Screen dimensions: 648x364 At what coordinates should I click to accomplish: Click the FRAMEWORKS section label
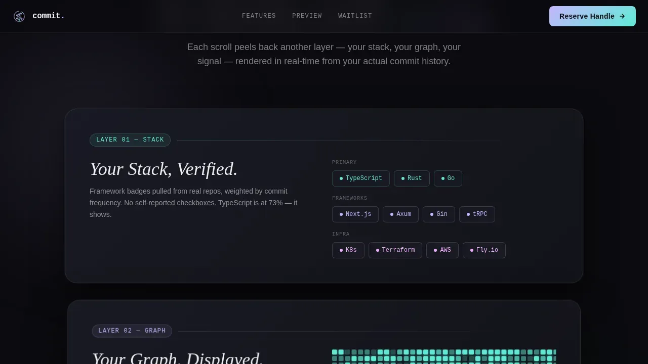[350, 198]
